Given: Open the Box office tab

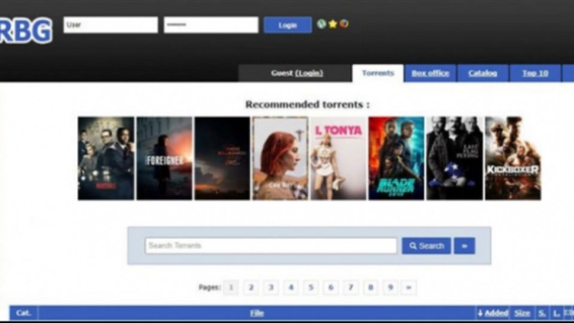Looking at the screenshot, I should click(430, 73).
